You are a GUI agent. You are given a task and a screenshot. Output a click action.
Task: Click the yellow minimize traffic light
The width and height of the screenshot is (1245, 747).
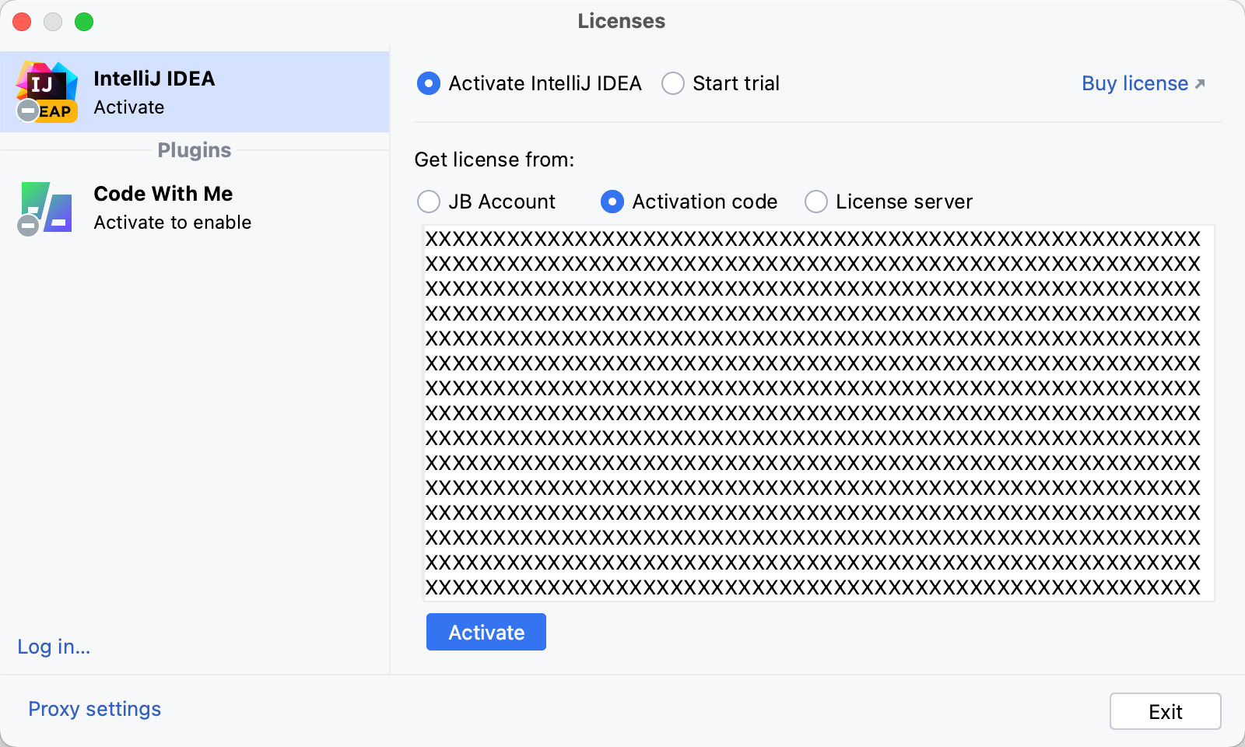[53, 22]
